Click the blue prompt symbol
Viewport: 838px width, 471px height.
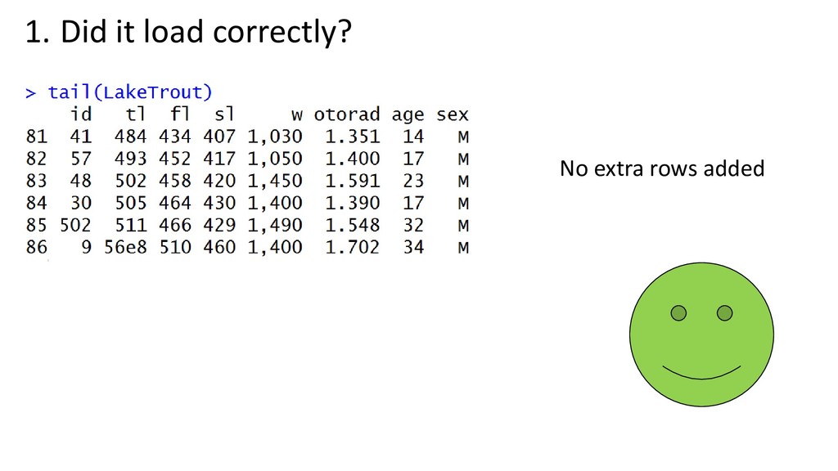pos(31,93)
